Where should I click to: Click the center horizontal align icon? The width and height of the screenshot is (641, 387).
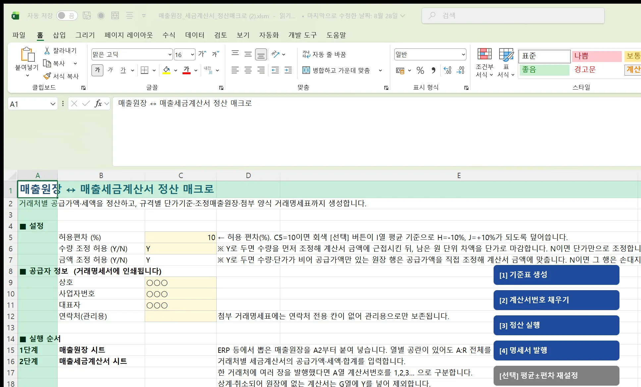click(248, 70)
